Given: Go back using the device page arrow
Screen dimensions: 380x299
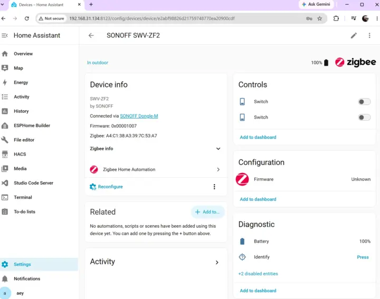Looking at the screenshot, I should (x=91, y=35).
